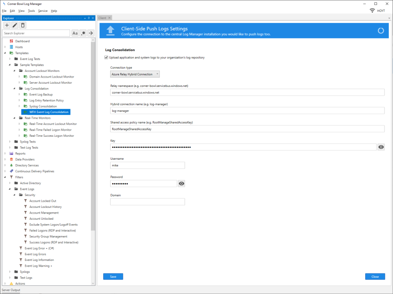This screenshot has height=294, width=393.
Task: Open the Server Output panel
Action: [x=11, y=290]
